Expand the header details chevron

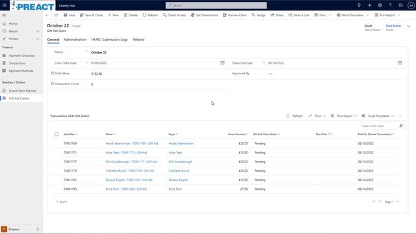pyautogui.click(x=409, y=26)
